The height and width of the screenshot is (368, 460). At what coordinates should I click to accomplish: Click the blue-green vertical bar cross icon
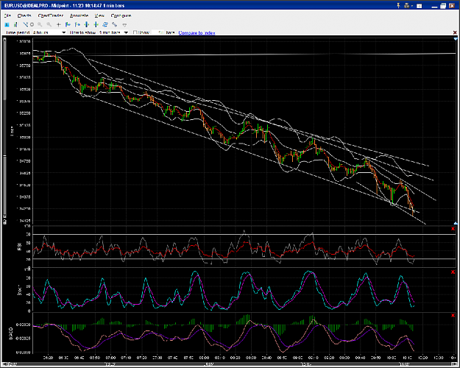pos(96,24)
